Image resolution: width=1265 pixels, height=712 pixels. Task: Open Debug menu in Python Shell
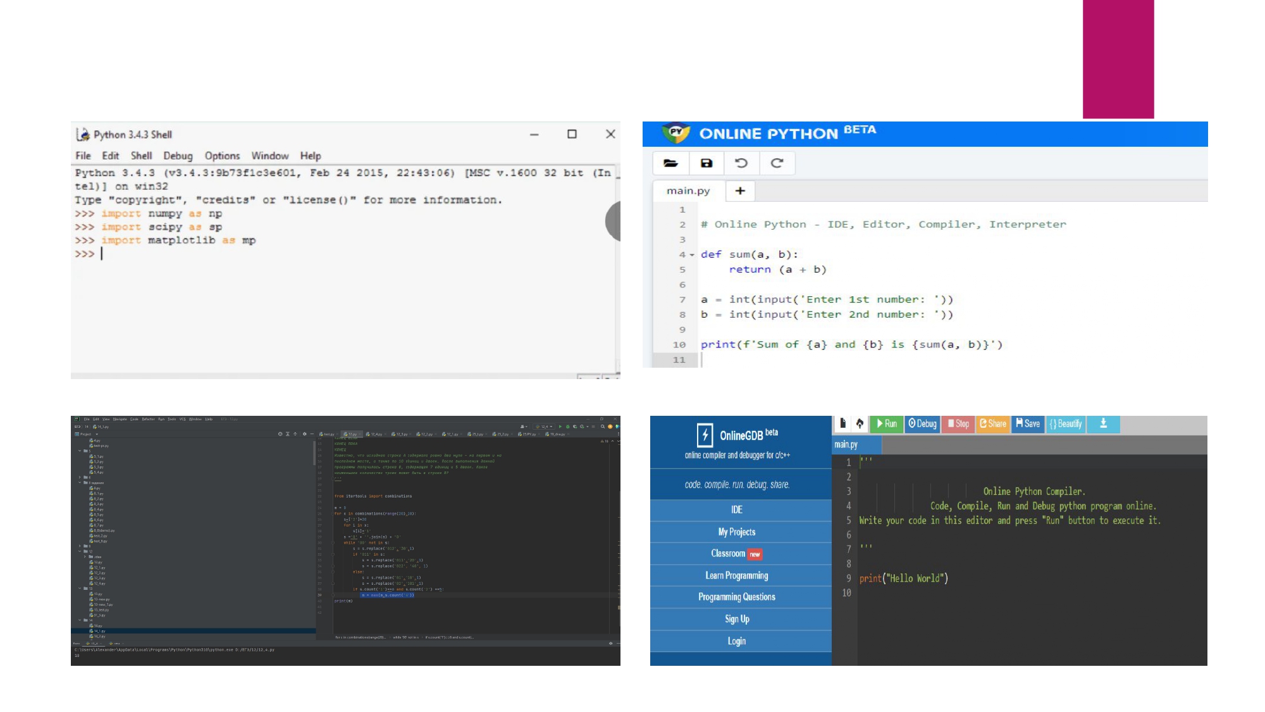(178, 156)
